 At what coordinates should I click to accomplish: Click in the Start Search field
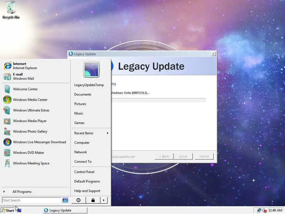31,200
